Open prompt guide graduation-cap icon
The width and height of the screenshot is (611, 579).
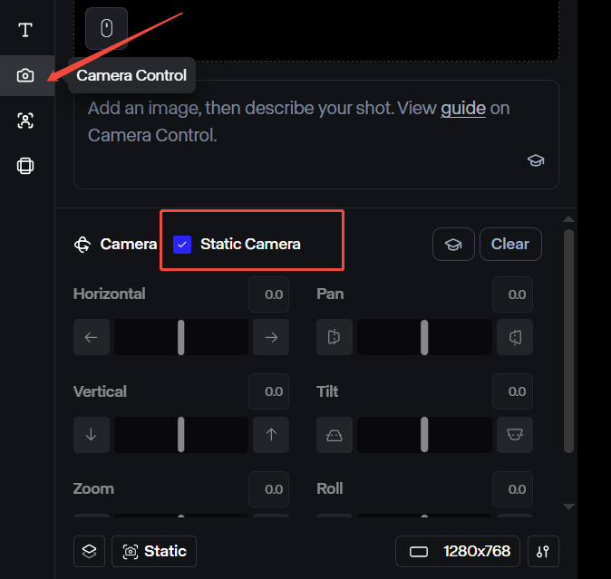(x=536, y=160)
